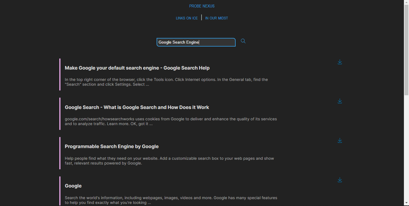Go to the LINKS ON ICE page
This screenshot has width=409, height=206.
[x=187, y=18]
